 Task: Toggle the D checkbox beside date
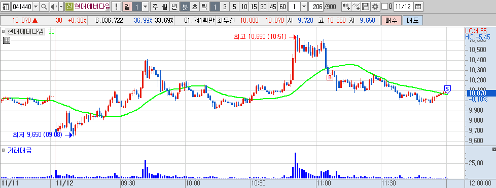(x=384, y=6)
